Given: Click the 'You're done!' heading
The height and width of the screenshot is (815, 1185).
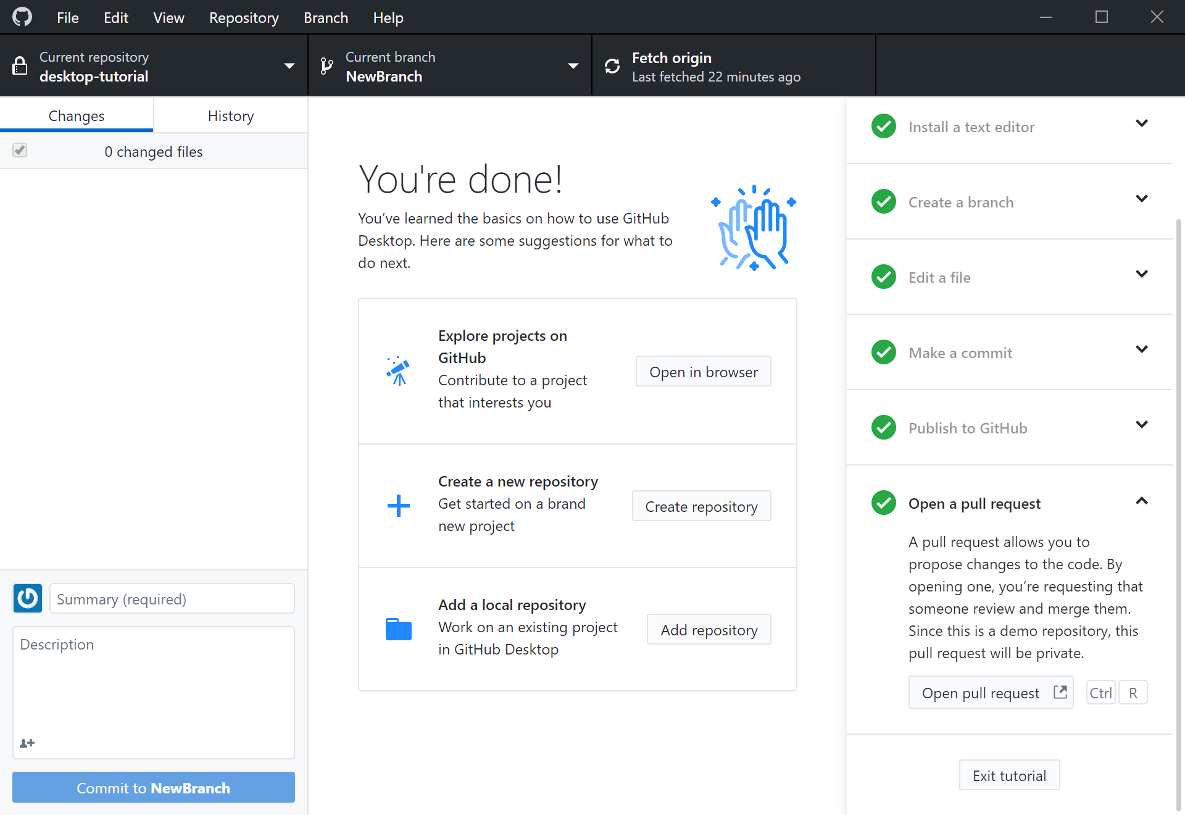Looking at the screenshot, I should tap(460, 179).
